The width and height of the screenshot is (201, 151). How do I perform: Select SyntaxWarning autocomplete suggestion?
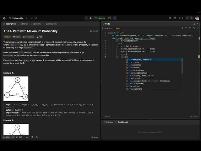pyautogui.click(x=154, y=89)
